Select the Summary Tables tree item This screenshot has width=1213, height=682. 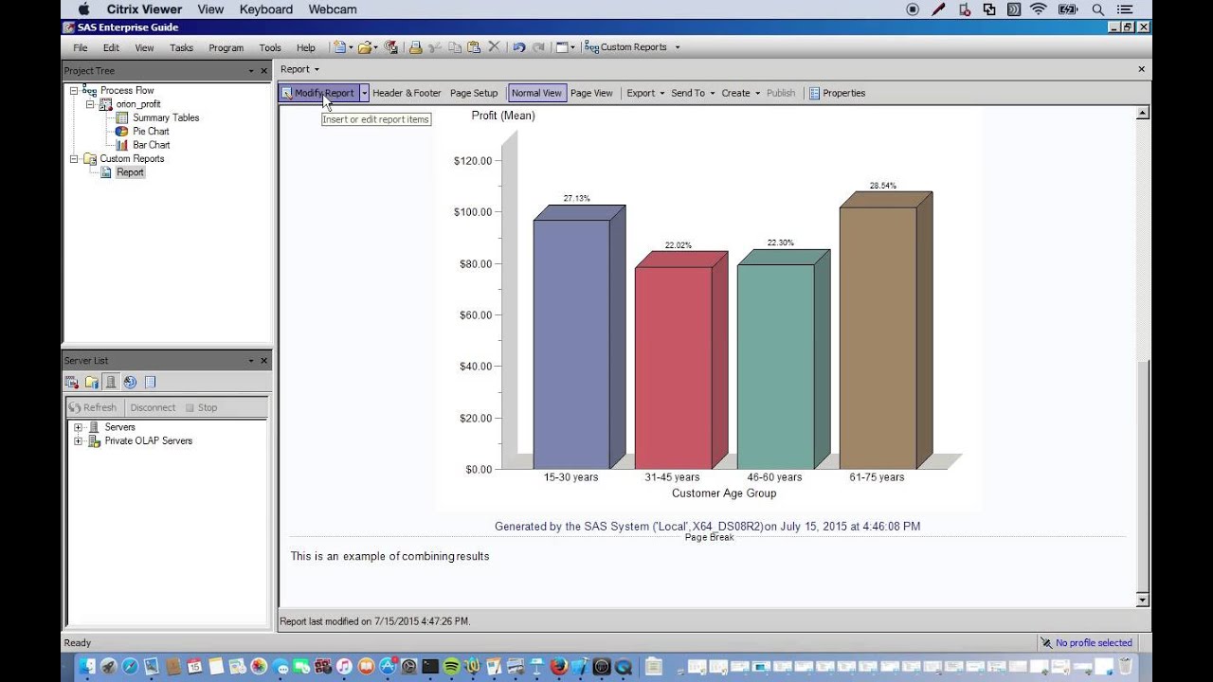pyautogui.click(x=166, y=117)
